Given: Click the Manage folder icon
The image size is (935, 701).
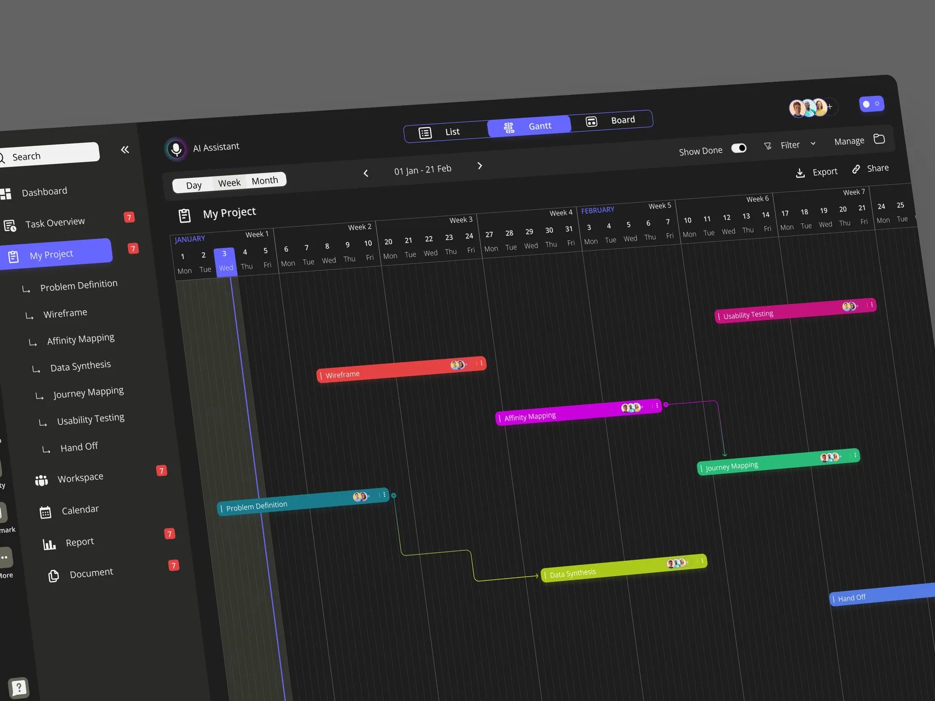Looking at the screenshot, I should [879, 139].
